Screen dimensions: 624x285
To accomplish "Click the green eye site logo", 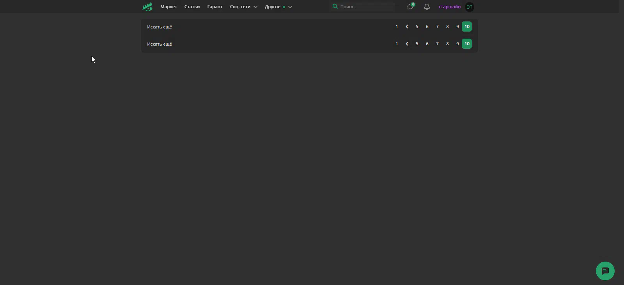I will (147, 7).
